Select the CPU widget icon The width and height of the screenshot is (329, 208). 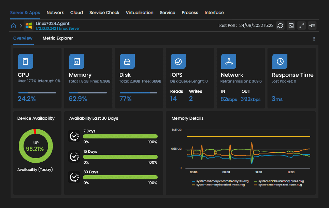click(x=25, y=61)
